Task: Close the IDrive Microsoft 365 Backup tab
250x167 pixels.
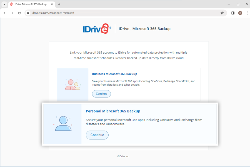Action: (52, 4)
